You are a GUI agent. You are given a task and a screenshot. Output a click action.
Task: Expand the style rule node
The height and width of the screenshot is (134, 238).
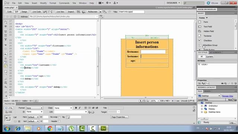coord(199,64)
